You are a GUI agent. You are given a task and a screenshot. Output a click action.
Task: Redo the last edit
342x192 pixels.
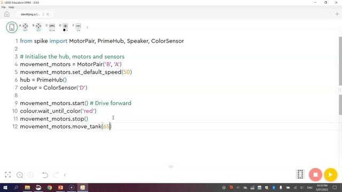coord(56,175)
